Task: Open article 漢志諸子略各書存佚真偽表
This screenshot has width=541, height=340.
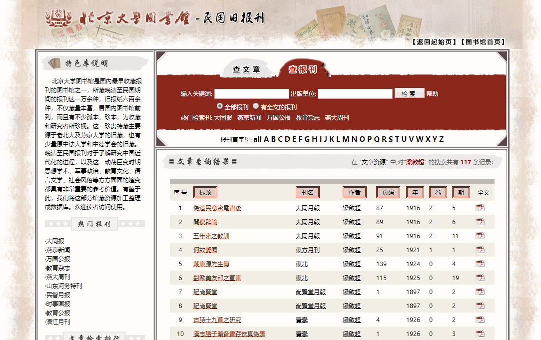Action: pyautogui.click(x=229, y=334)
